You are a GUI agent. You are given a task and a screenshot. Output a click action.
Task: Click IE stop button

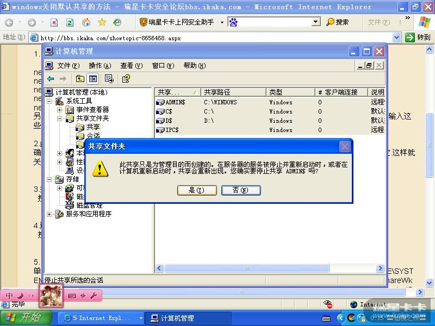point(54,22)
